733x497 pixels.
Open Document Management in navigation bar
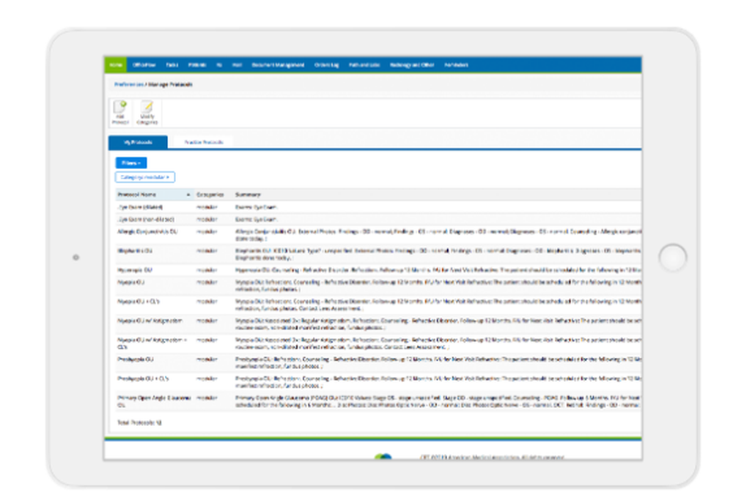(278, 65)
